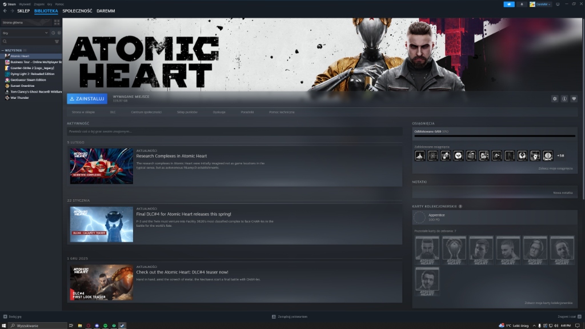Click the achievements progress bar
This screenshot has height=329, width=585.
pos(495,136)
